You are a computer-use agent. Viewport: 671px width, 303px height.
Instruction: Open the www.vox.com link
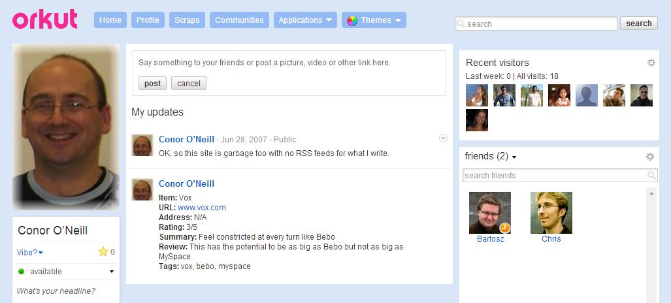201,208
